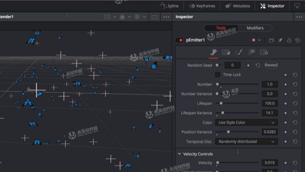The width and height of the screenshot is (305, 172).
Task: Click the Number slider
Action: coord(237,84)
